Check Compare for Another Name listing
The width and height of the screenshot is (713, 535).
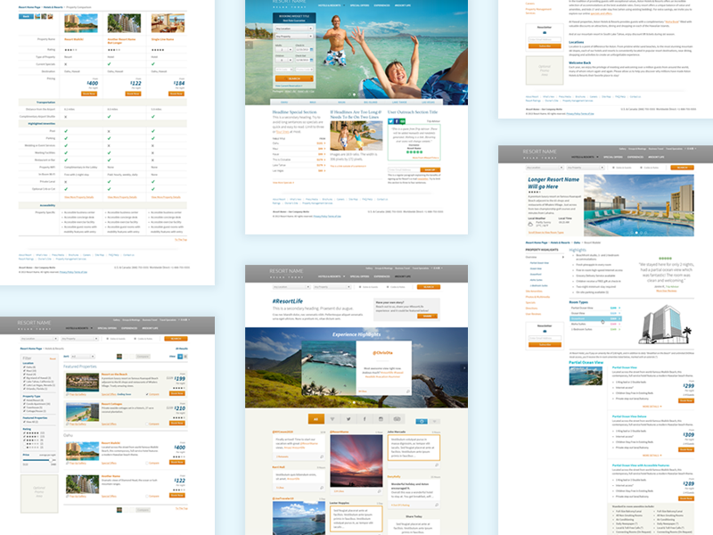point(147,497)
